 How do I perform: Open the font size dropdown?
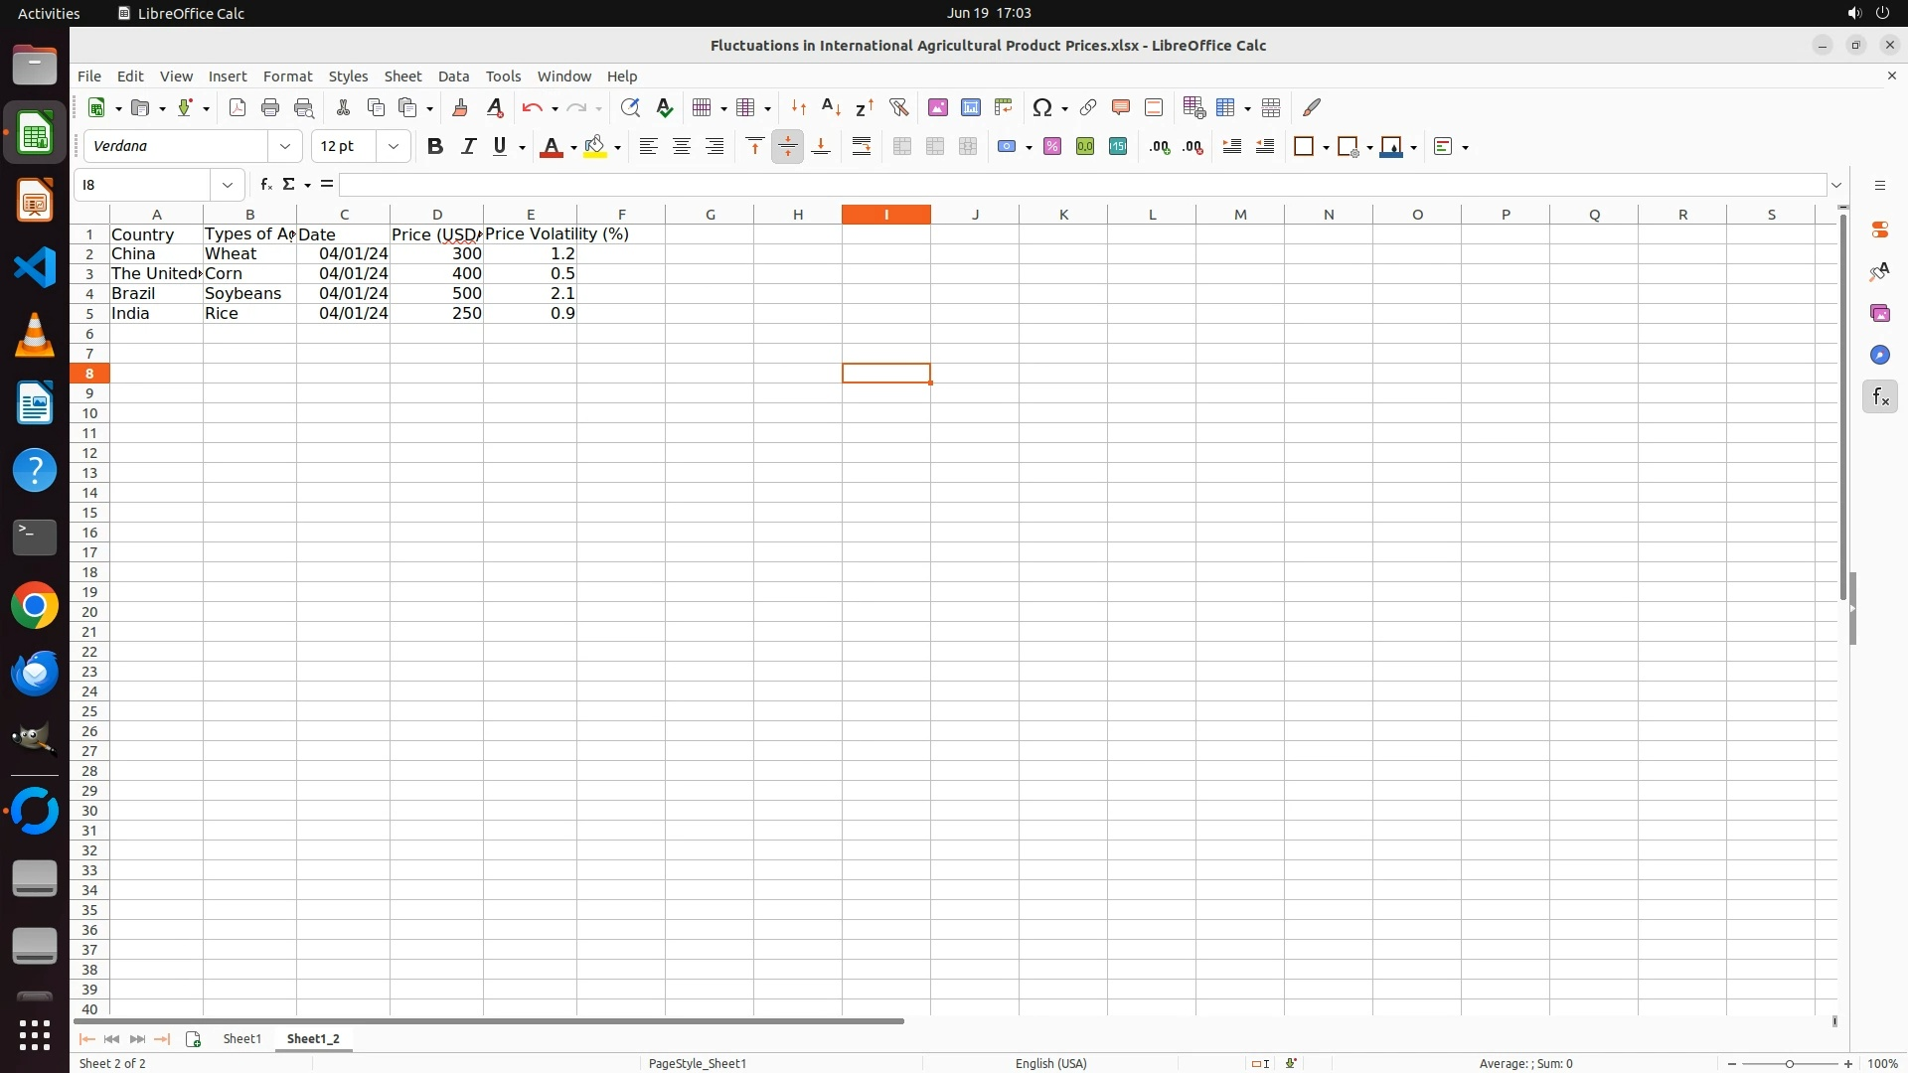394,147
